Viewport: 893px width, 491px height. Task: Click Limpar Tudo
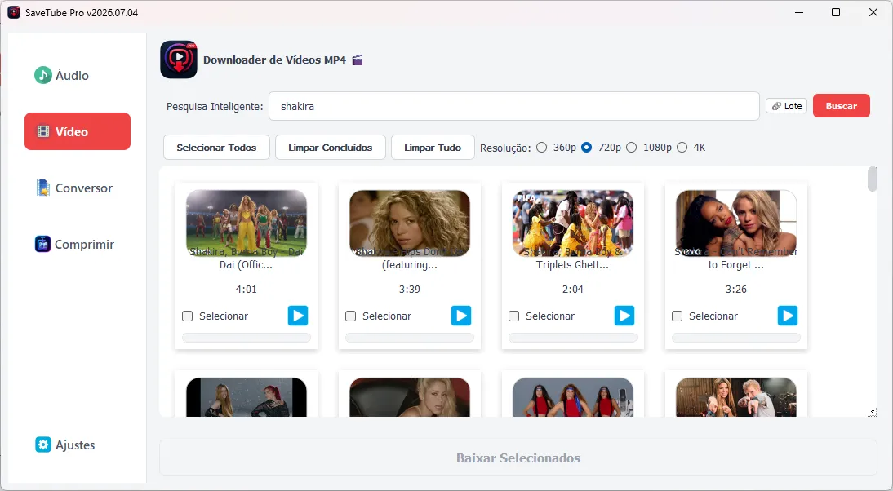pyautogui.click(x=433, y=148)
